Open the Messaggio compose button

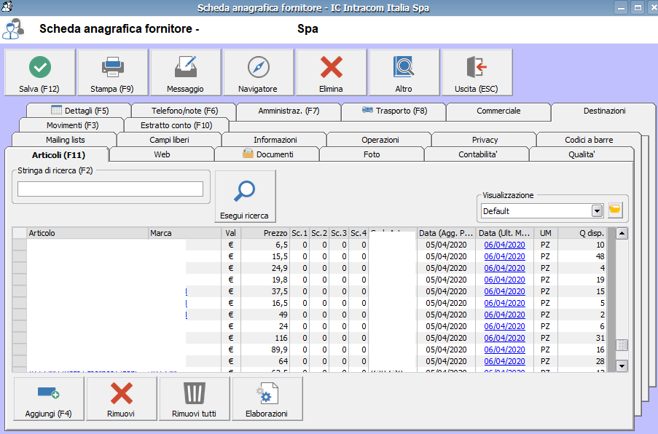[x=185, y=73]
